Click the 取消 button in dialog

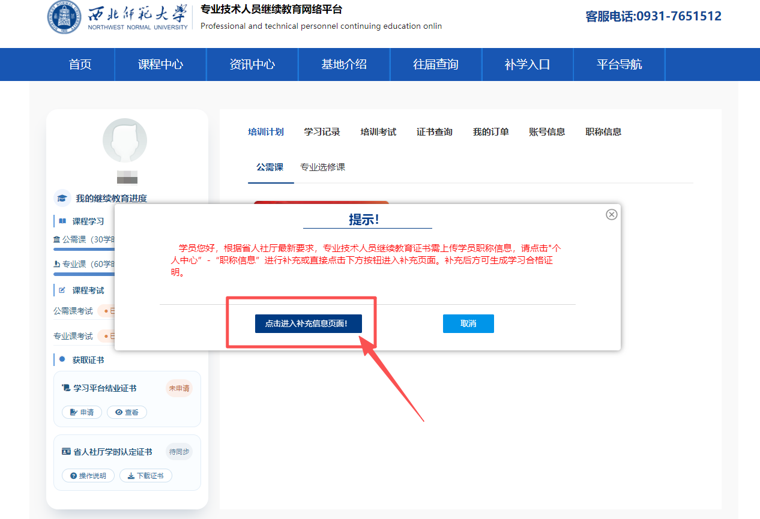click(468, 323)
